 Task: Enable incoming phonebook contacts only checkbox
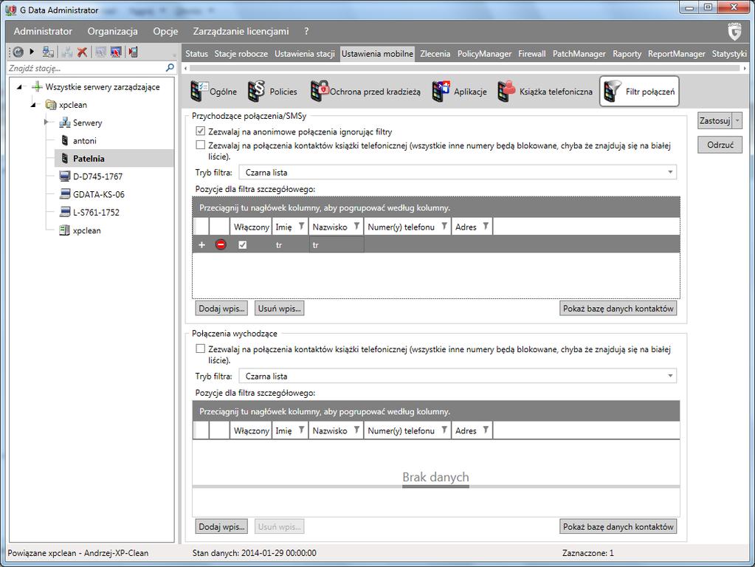click(x=200, y=145)
